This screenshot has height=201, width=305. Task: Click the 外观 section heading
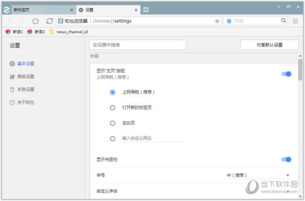point(94,56)
